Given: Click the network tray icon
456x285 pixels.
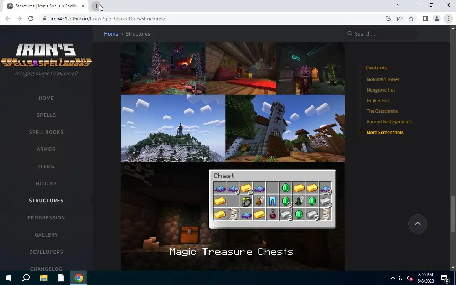Looking at the screenshot, I should [401, 278].
